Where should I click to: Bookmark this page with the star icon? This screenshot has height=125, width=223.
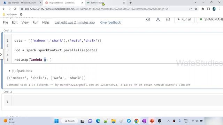(x=196, y=9)
